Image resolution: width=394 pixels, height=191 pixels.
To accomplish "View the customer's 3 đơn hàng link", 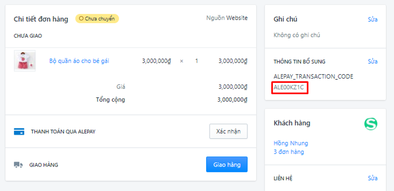I will pos(289,152).
